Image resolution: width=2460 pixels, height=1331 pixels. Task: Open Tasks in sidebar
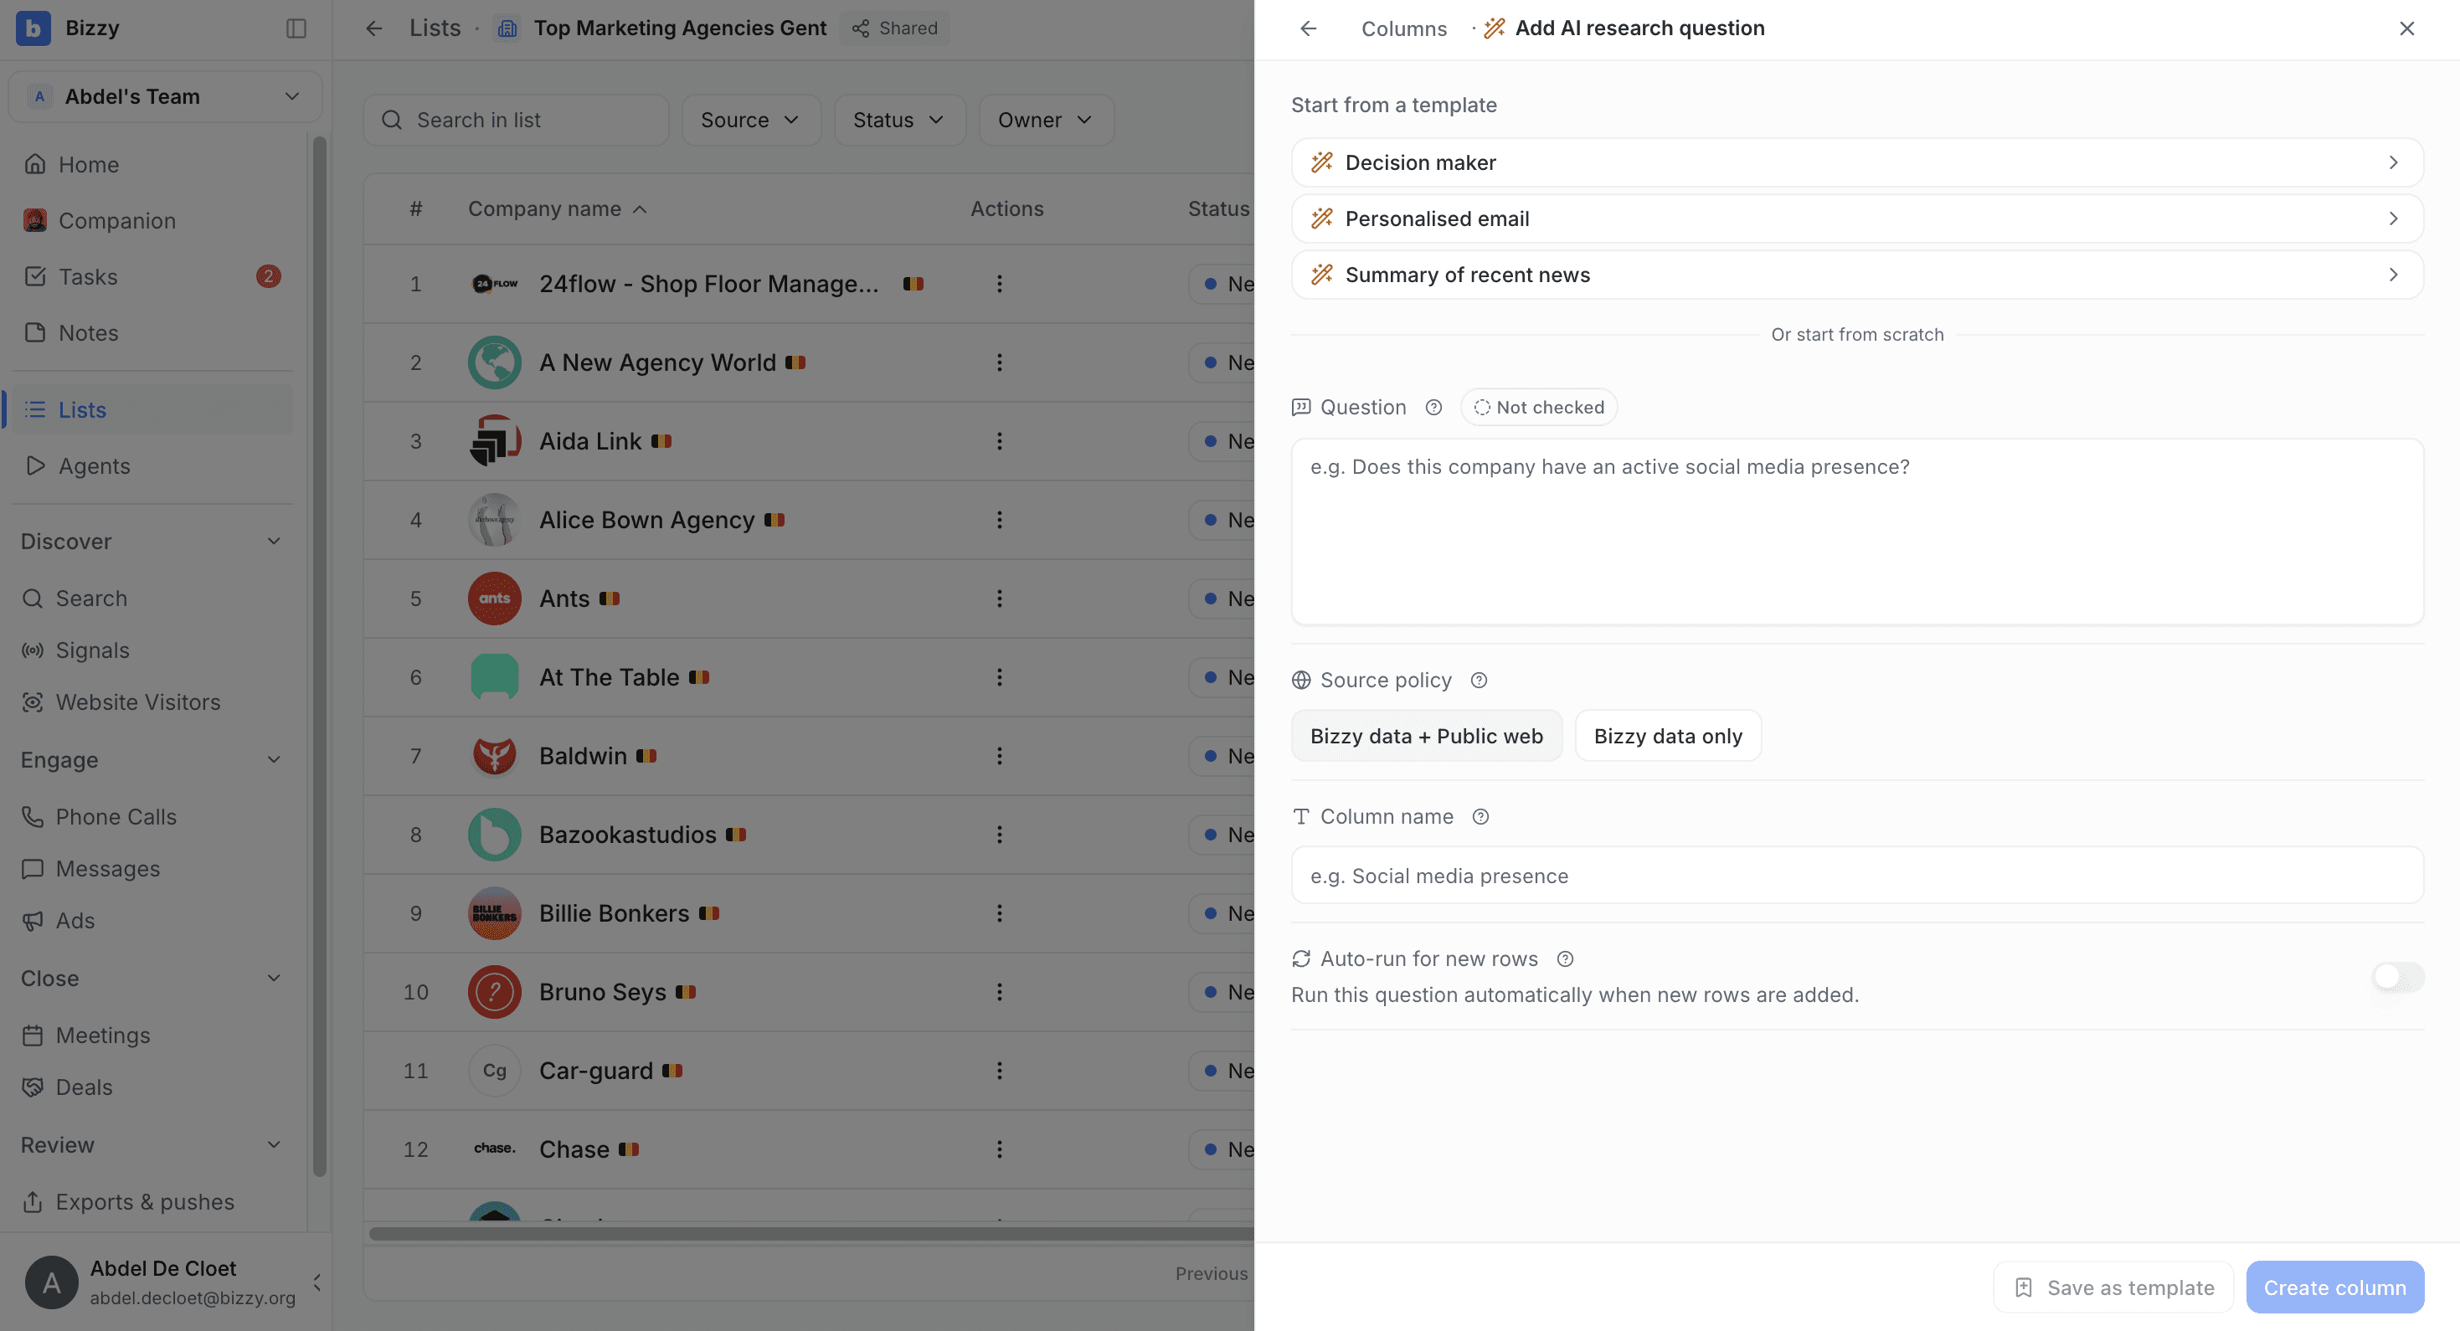[x=152, y=277]
